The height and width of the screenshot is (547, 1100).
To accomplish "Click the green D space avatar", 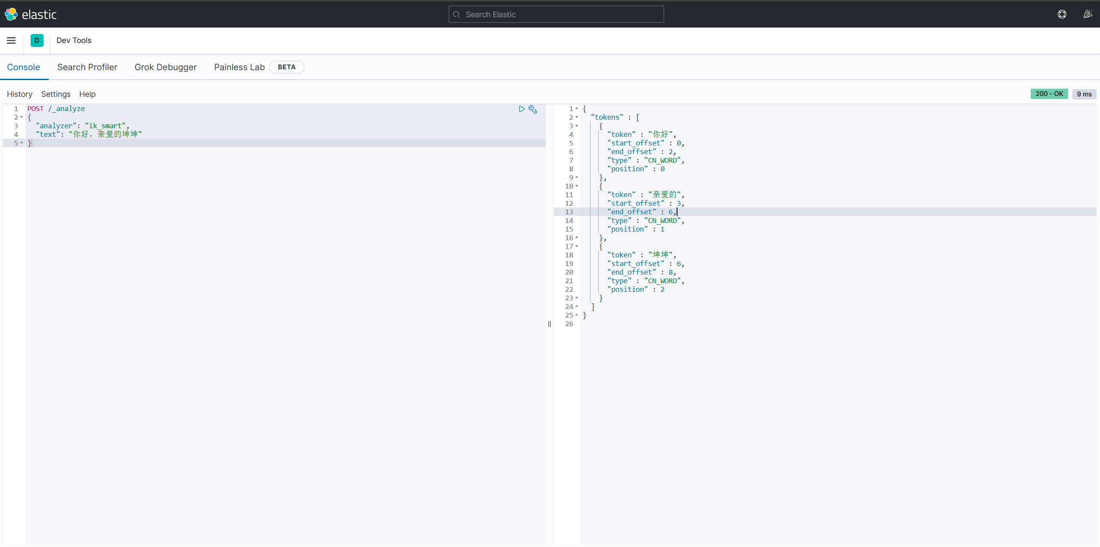I will (x=37, y=40).
